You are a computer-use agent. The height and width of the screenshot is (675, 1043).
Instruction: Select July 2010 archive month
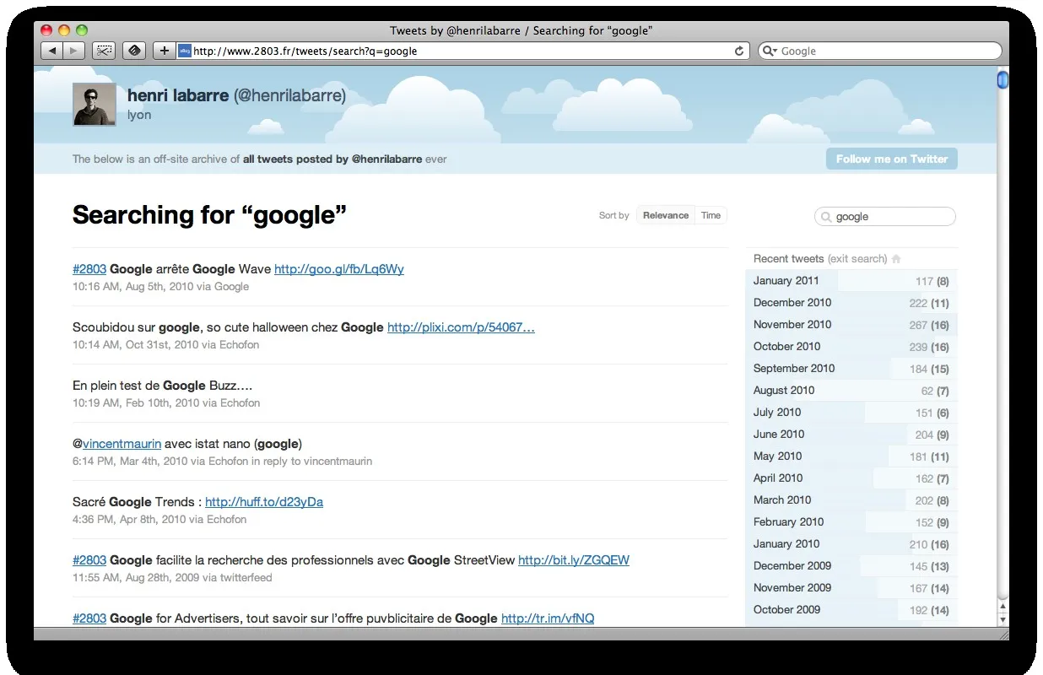point(851,413)
